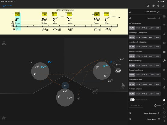Screen dimensions: 167x125
Task: Click the 12-Key Workout wrench icon
Action: pyautogui.click(x=159, y=12)
